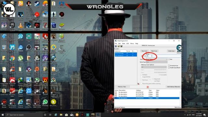208x117 pixels.
Task: Click the Windows Start button
Action: tap(3, 115)
